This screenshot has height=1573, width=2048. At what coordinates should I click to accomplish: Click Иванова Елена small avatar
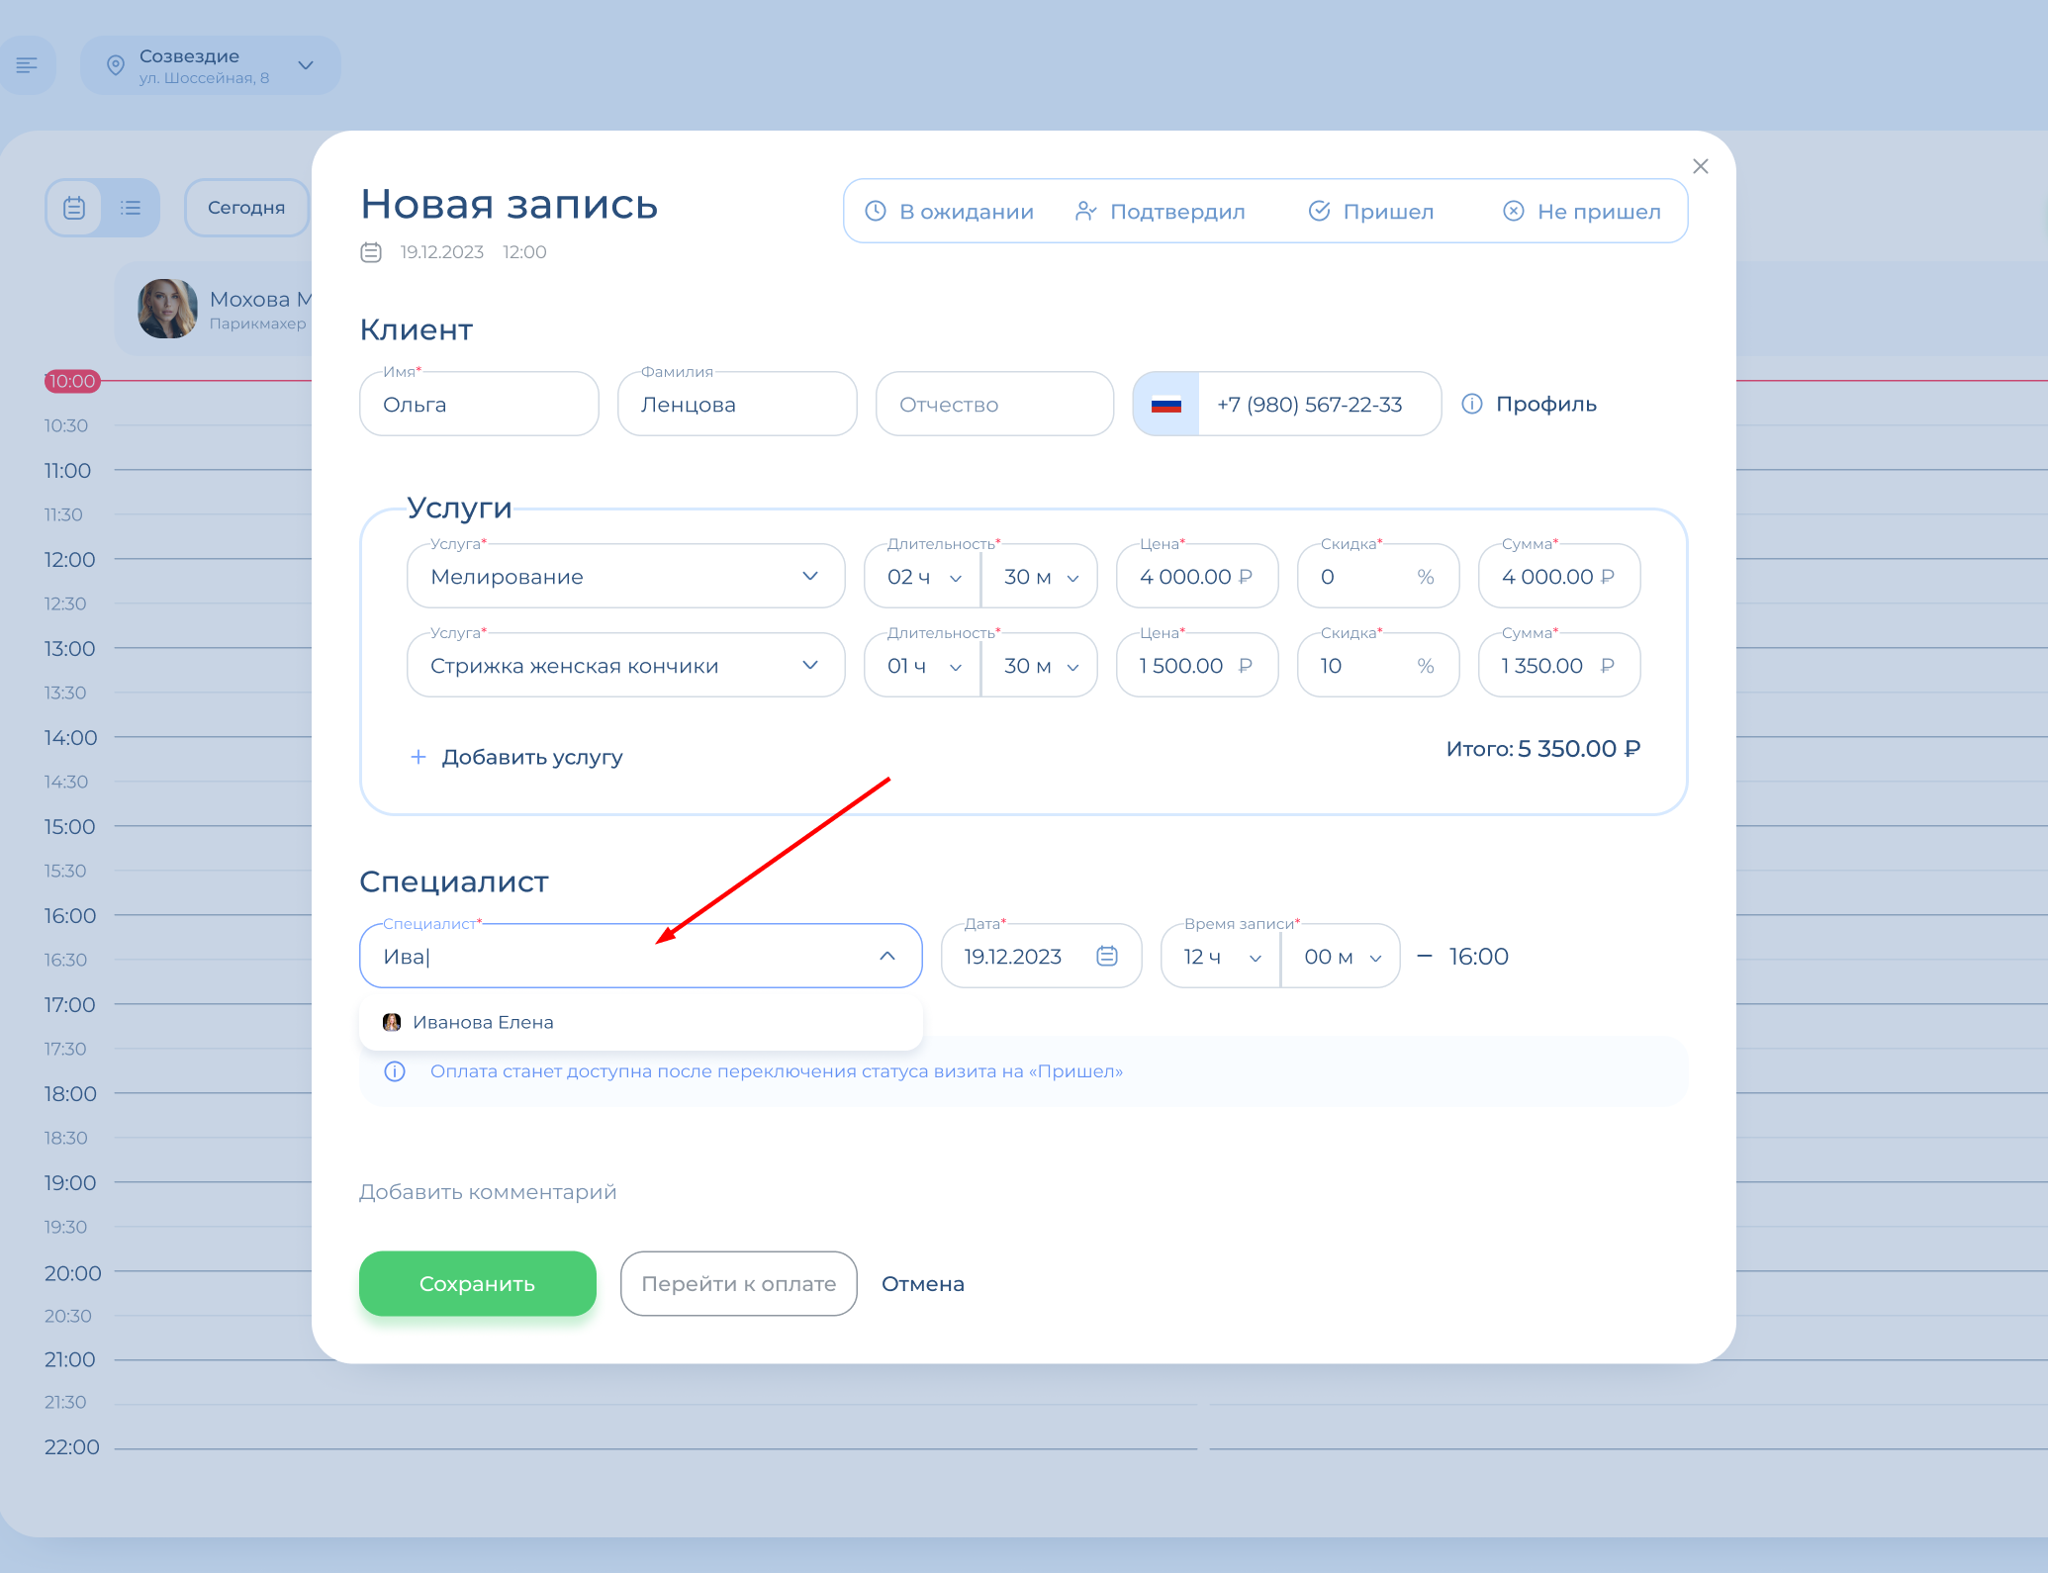click(392, 1022)
